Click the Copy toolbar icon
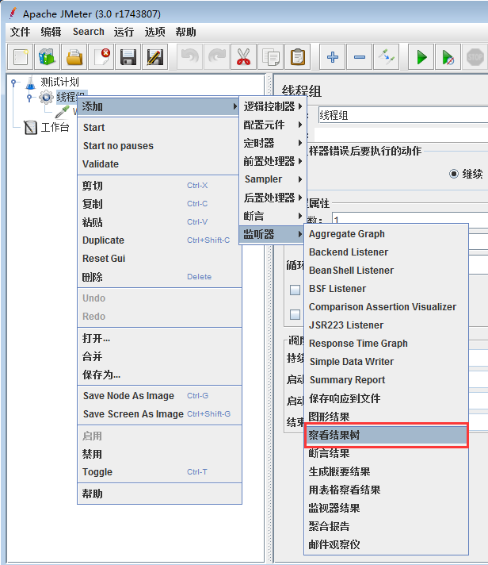This screenshot has width=488, height=565. [x=271, y=57]
